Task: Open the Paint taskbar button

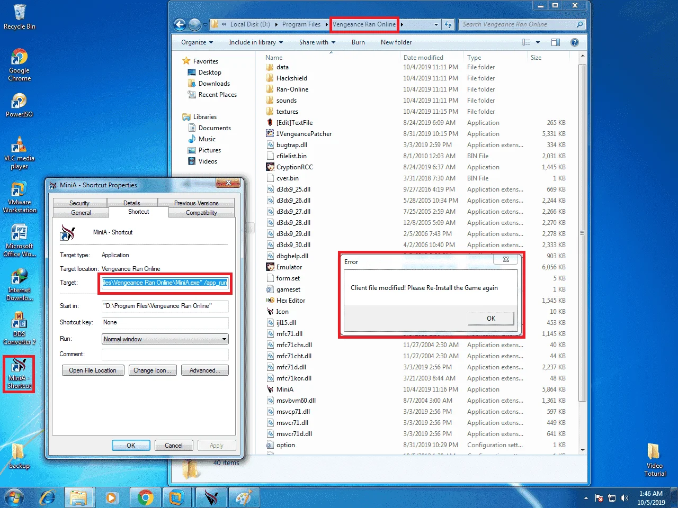Action: tap(244, 498)
